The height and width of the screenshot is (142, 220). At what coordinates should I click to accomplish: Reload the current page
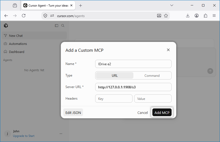tap(24, 16)
